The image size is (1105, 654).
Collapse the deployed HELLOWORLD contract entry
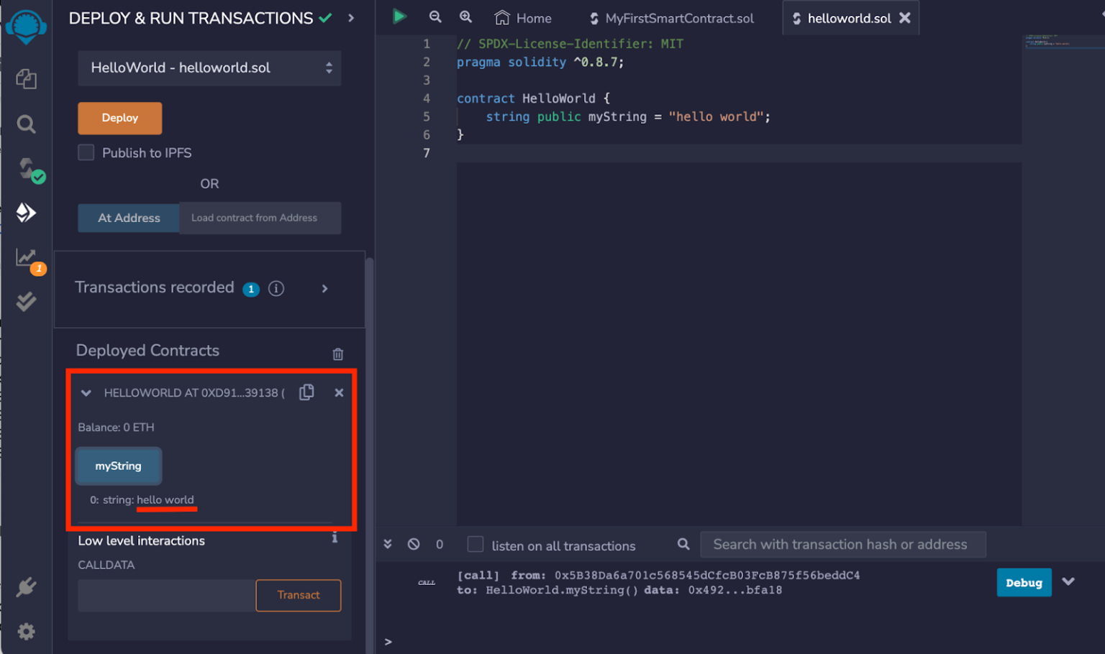tap(86, 392)
